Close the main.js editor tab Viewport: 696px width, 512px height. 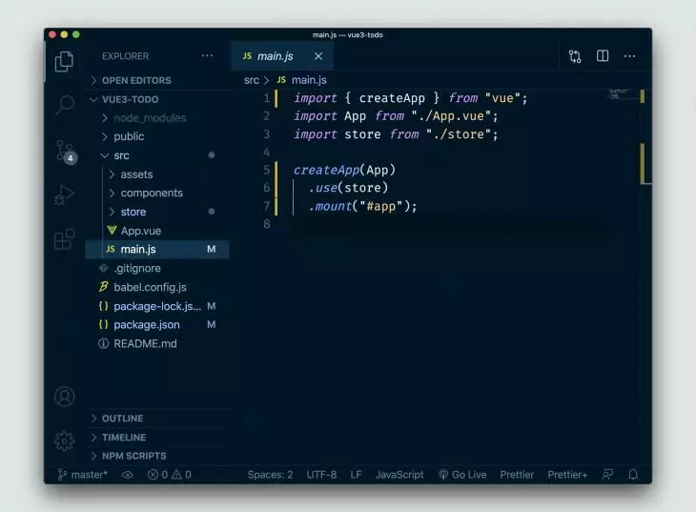pos(318,56)
